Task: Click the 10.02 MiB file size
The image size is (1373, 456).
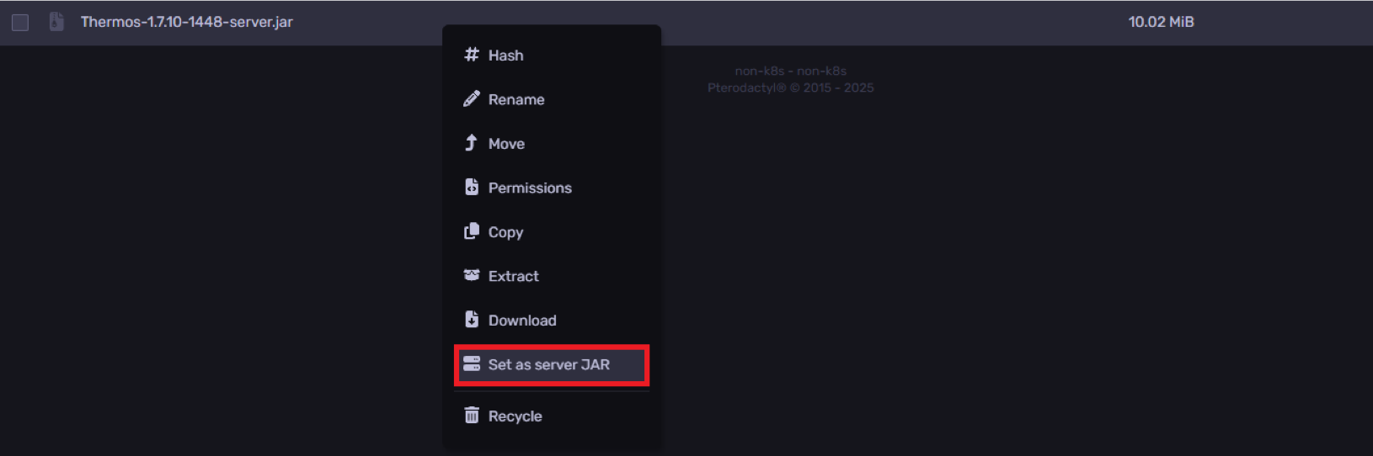Action: point(1161,22)
